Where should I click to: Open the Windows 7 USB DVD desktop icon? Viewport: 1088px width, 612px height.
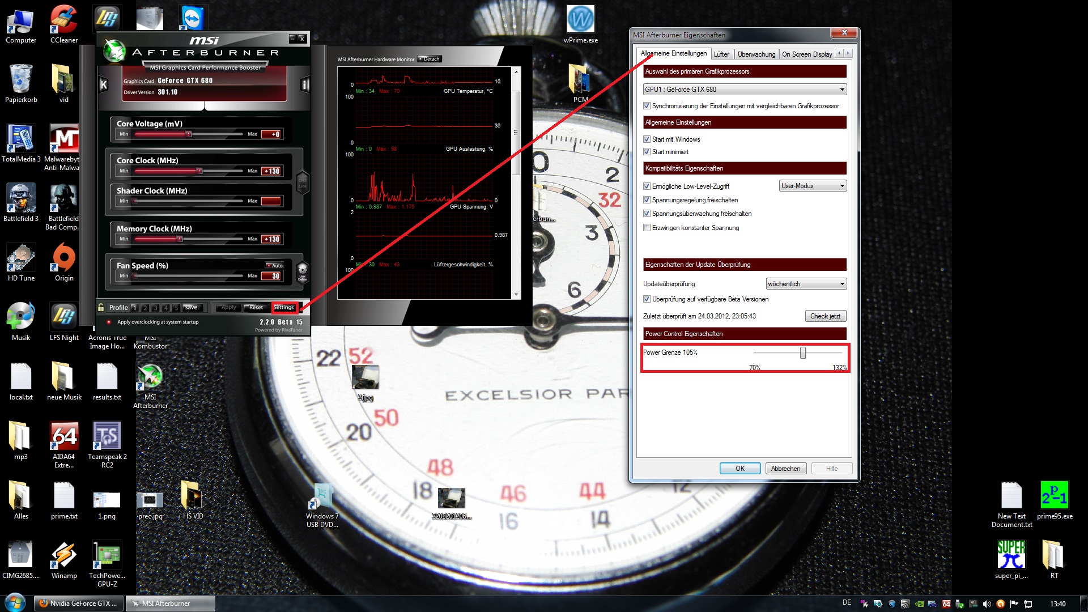[x=322, y=505]
